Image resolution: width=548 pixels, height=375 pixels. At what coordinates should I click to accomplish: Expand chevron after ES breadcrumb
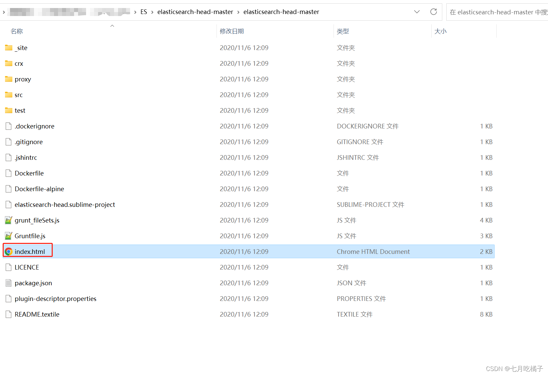152,12
